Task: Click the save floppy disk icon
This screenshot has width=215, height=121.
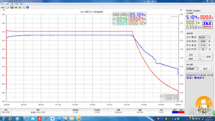Action: (12, 7)
